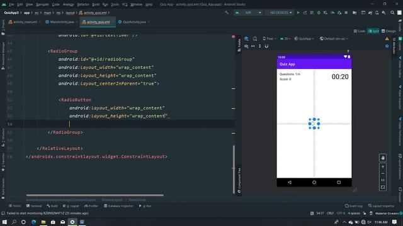Zoom in with the plus button
The width and height of the screenshot is (403, 226).
click(x=383, y=167)
